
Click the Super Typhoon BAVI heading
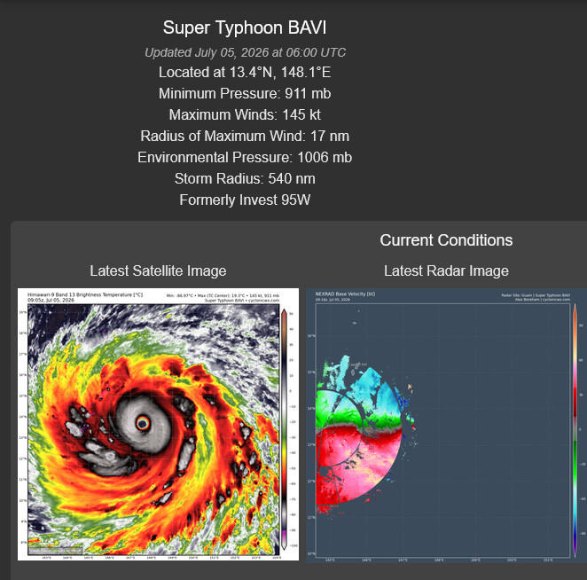point(245,27)
